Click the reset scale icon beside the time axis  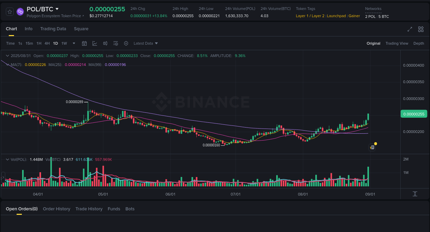(x=415, y=194)
